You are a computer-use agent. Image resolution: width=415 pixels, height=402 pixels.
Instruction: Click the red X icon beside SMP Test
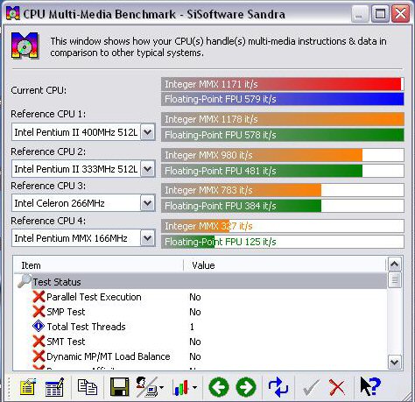coord(39,312)
